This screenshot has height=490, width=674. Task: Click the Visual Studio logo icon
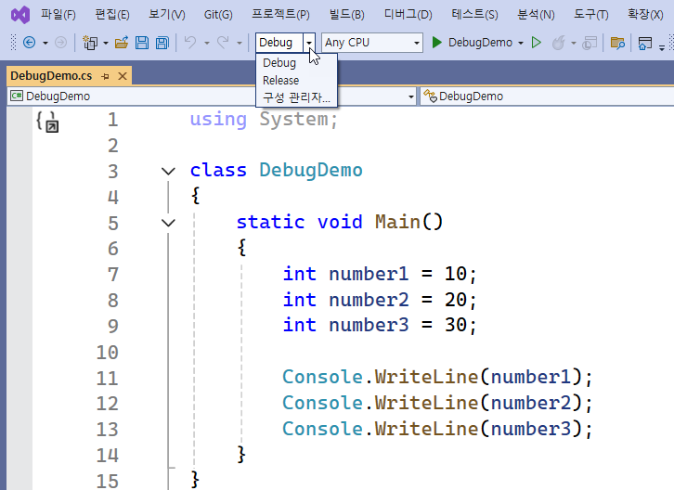point(19,15)
